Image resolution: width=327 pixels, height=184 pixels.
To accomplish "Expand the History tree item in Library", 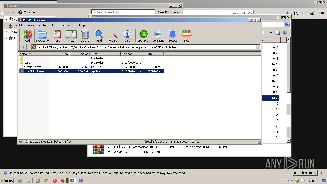I will coord(6,20).
